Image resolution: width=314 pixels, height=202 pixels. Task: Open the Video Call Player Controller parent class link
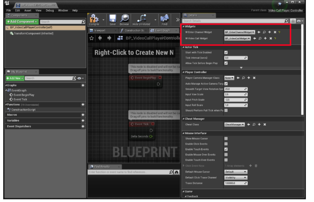click(285, 10)
